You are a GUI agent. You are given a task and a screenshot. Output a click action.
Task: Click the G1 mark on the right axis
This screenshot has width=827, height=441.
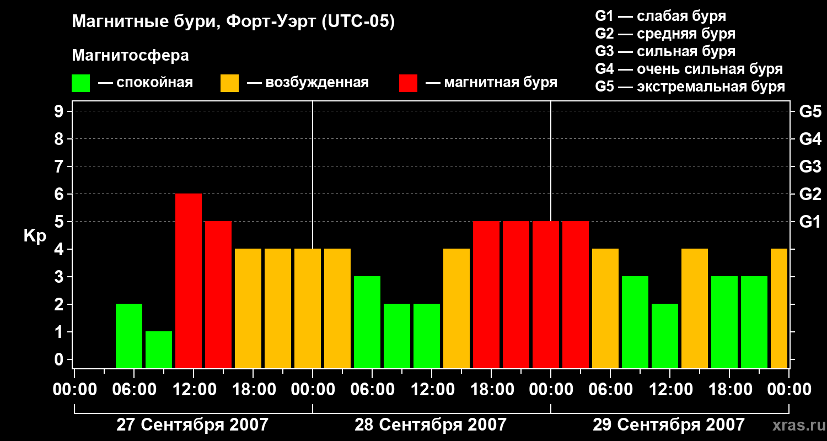[810, 222]
